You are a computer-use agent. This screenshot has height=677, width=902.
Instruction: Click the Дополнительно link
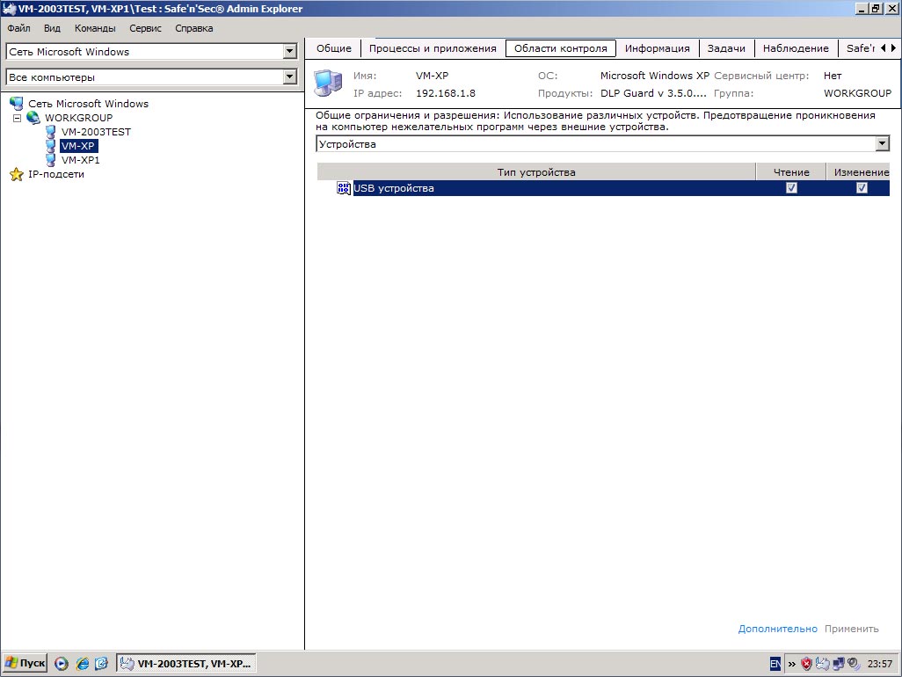tap(778, 629)
